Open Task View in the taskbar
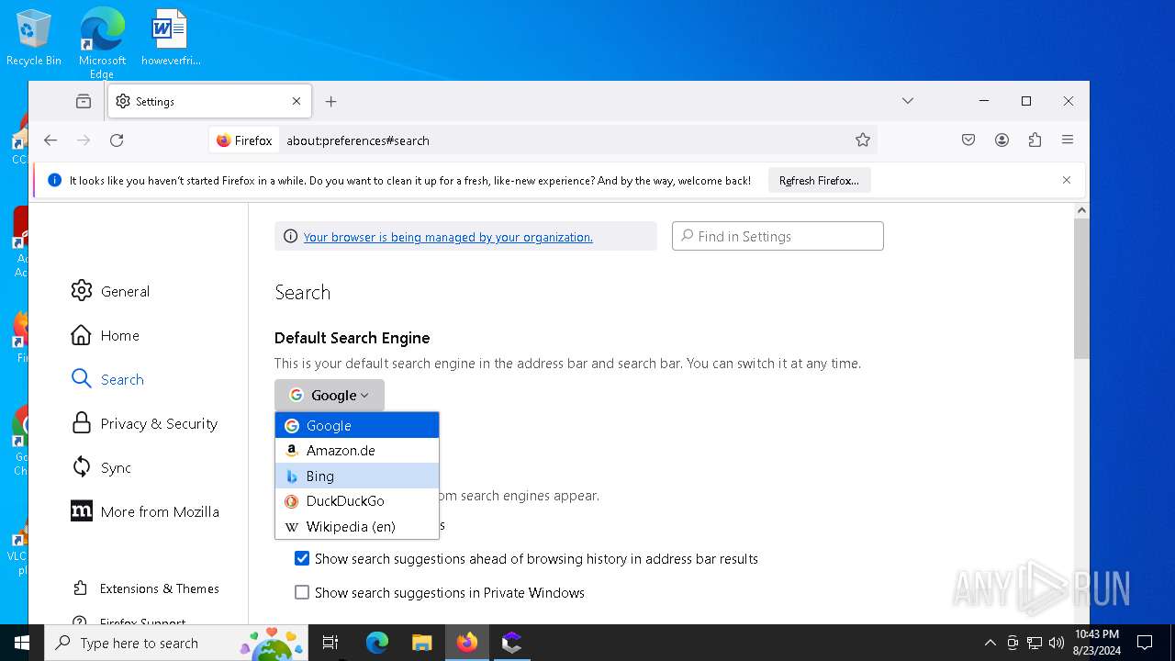The height and width of the screenshot is (661, 1175). tap(330, 643)
